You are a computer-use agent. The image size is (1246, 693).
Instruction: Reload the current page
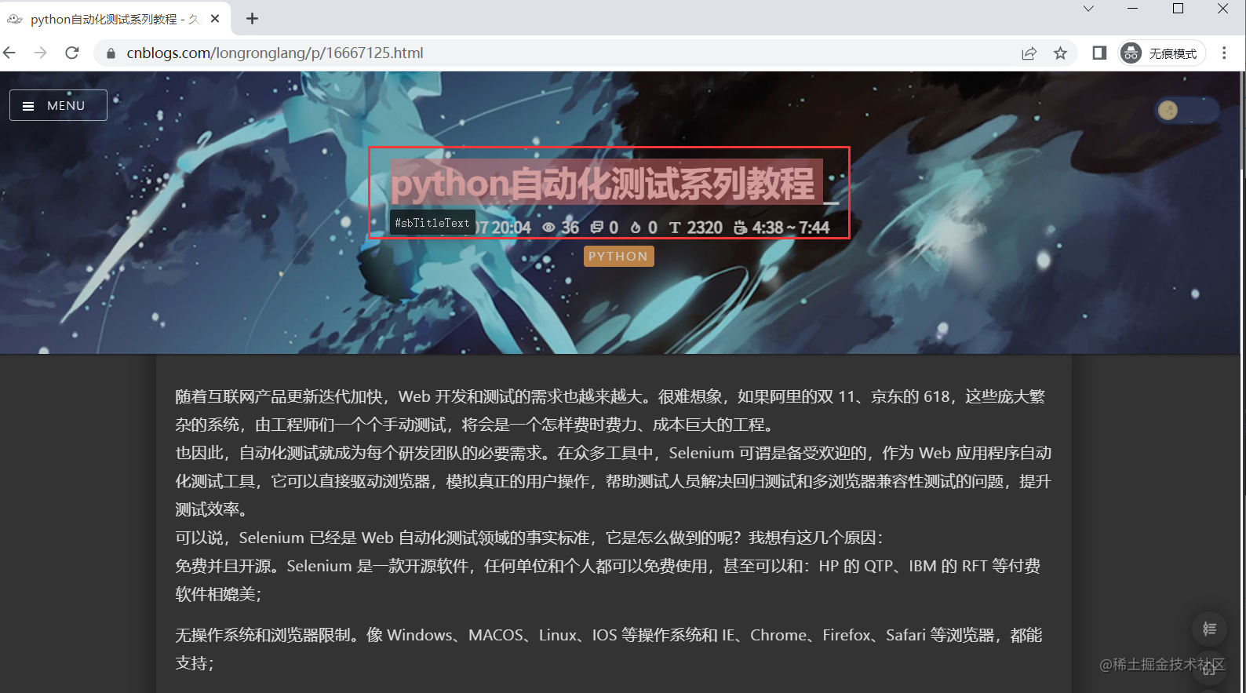click(72, 53)
